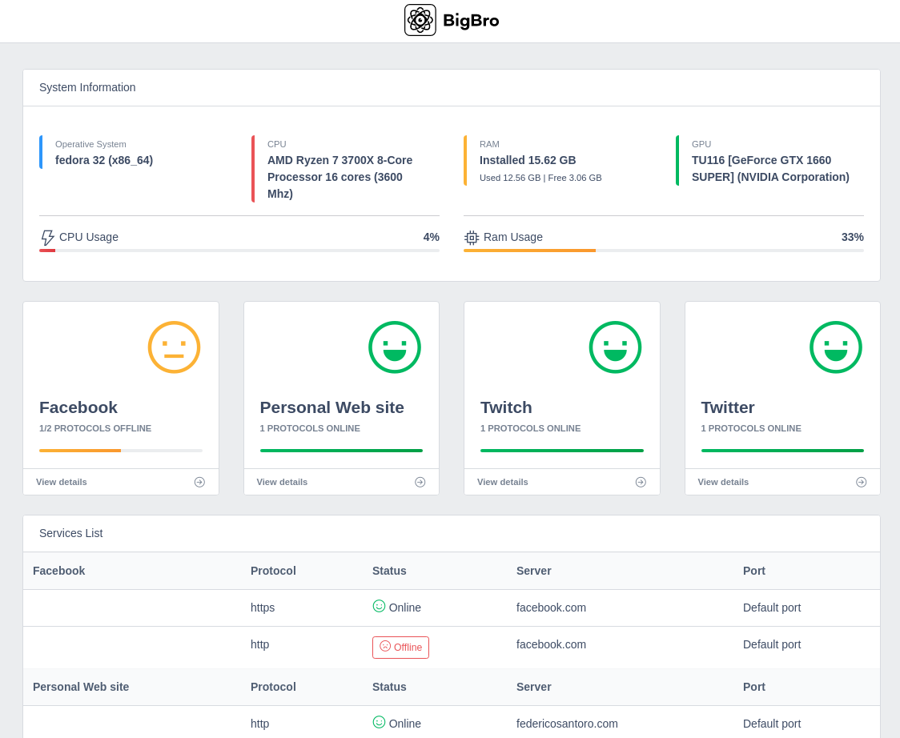The image size is (900, 738).
Task: Click the Twitter card title
Action: click(728, 407)
